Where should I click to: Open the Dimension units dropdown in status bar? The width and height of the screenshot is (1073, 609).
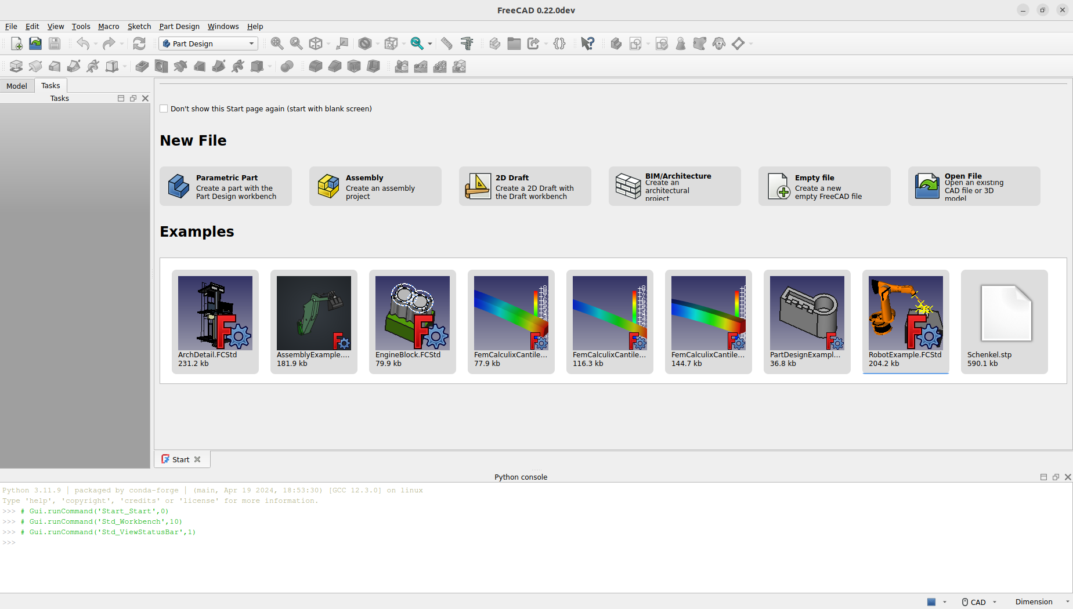[1042, 602]
